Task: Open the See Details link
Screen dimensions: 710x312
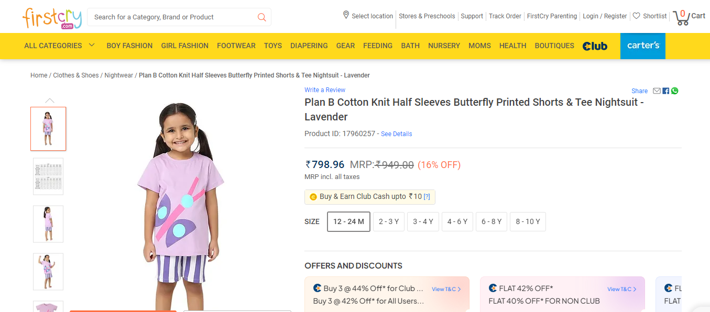Action: tap(396, 134)
